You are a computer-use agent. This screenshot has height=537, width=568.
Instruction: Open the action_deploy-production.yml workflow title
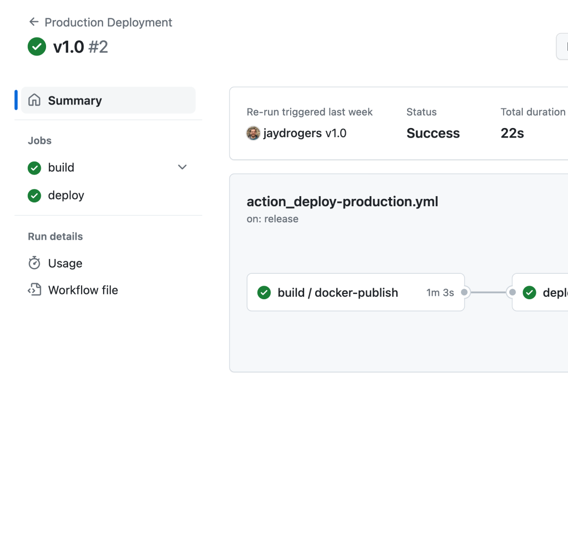[343, 202]
